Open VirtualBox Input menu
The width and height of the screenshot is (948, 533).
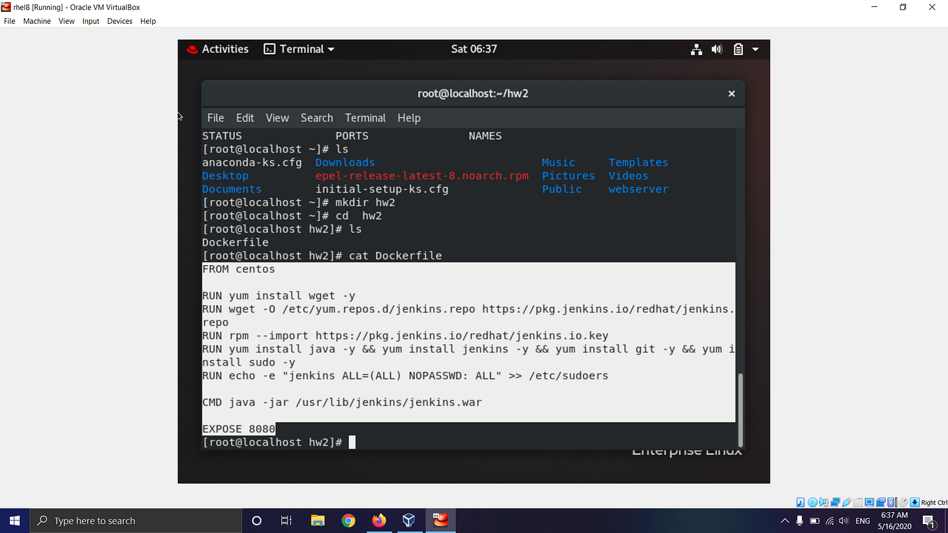(91, 21)
